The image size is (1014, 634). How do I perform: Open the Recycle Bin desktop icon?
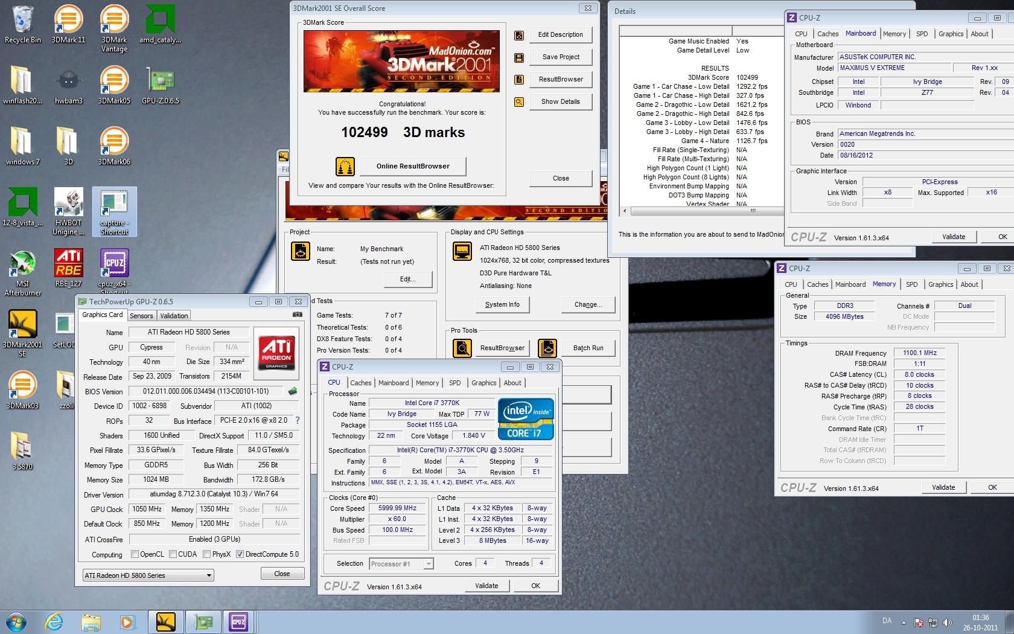[x=22, y=24]
